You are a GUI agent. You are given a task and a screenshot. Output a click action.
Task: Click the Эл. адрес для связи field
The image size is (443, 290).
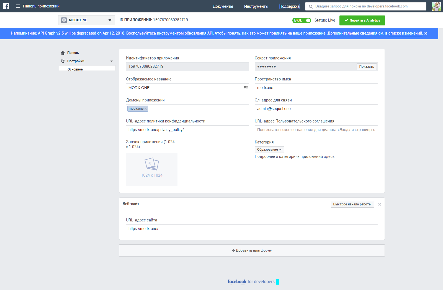tap(316, 109)
